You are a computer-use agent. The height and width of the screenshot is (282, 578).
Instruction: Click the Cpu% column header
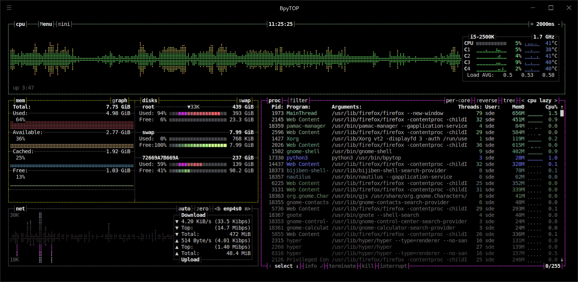click(x=551, y=107)
